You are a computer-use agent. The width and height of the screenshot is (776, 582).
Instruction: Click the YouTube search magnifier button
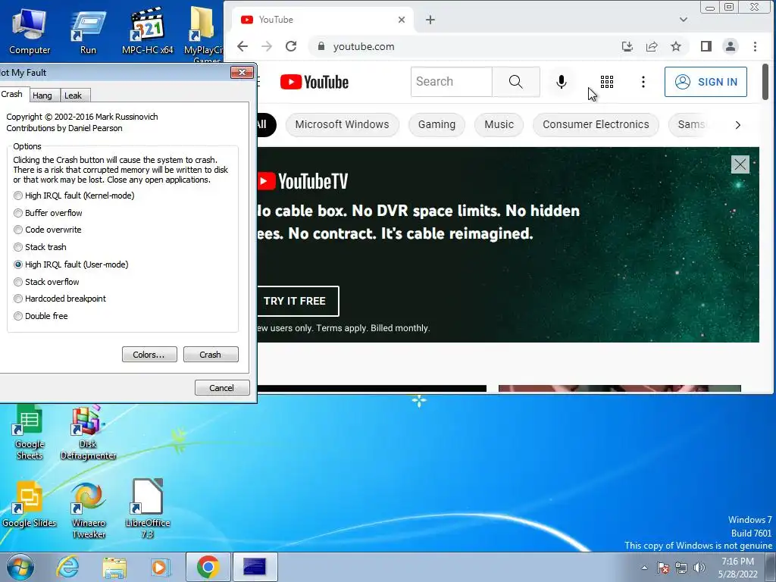(515, 82)
